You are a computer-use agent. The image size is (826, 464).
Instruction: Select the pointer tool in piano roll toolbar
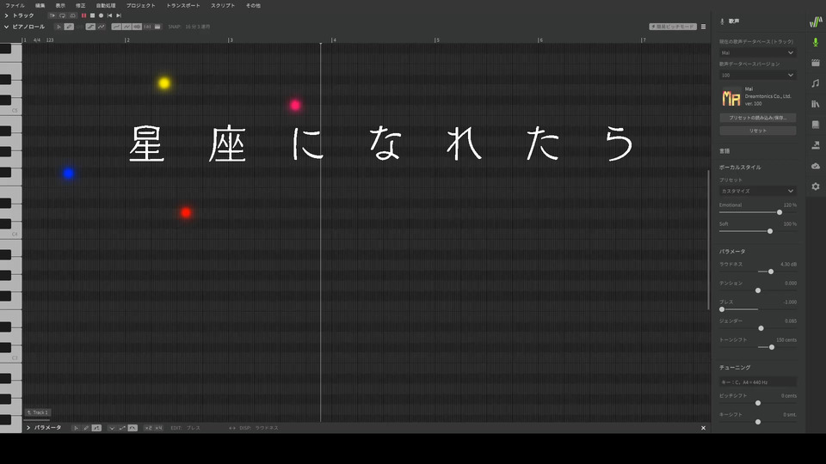click(x=59, y=27)
